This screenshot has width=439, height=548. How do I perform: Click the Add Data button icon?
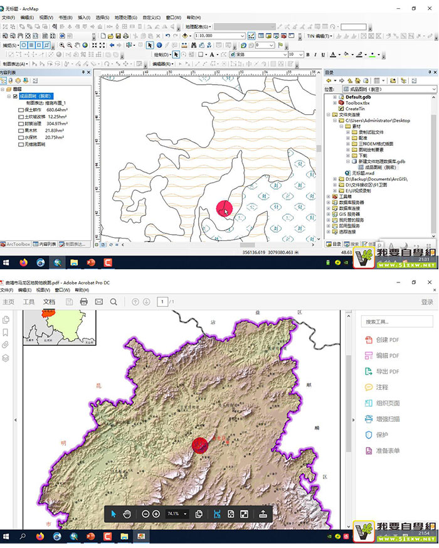pyautogui.click(x=185, y=36)
